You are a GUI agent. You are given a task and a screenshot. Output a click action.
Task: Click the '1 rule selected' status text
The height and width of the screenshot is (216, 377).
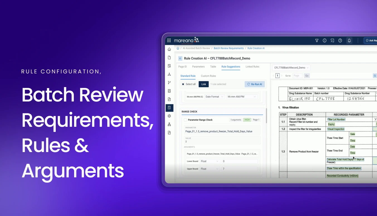click(x=218, y=84)
